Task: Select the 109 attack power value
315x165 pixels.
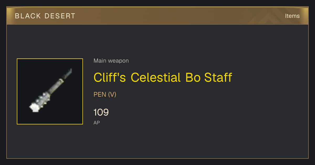Action: click(101, 112)
